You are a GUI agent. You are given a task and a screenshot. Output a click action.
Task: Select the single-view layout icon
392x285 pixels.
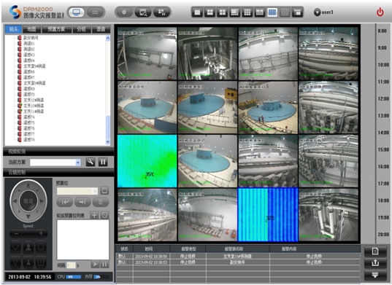[197, 12]
